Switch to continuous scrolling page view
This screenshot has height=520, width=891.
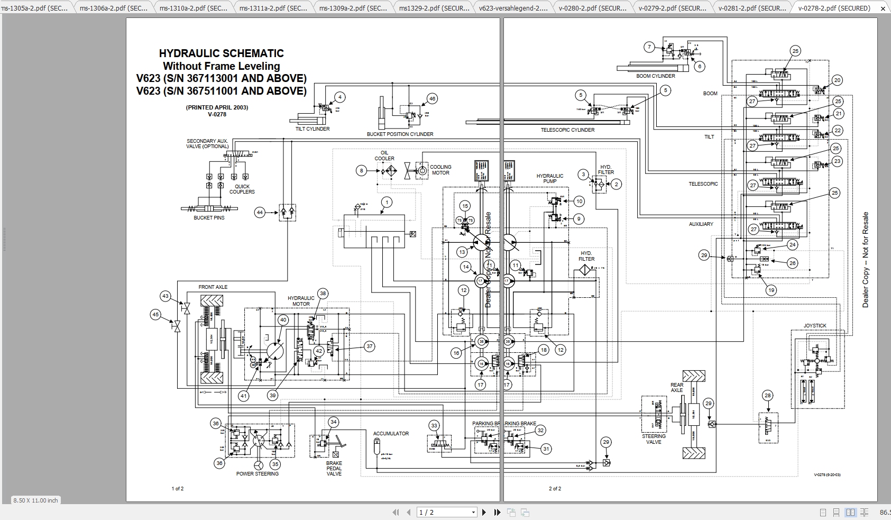tap(836, 512)
